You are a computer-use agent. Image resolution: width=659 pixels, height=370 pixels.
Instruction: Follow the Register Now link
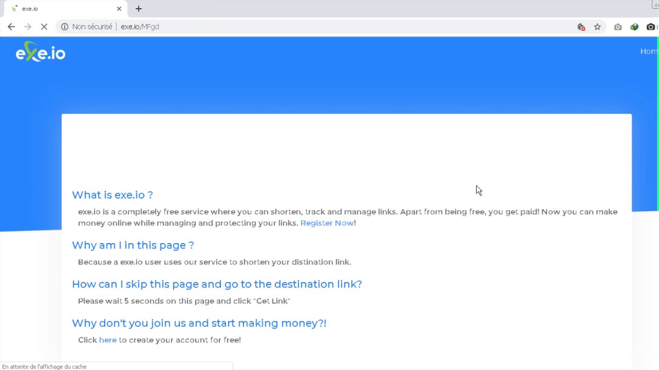tap(327, 223)
